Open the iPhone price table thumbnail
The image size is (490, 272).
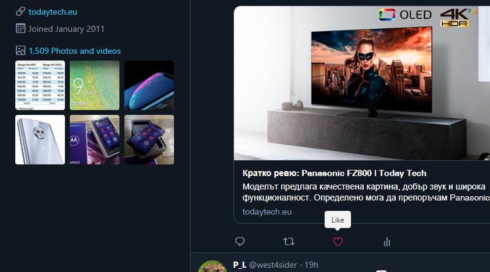click(x=40, y=85)
